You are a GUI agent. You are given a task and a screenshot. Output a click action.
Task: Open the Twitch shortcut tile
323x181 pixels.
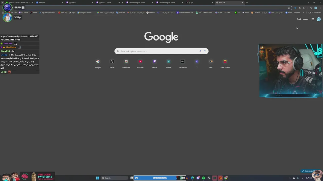[x=154, y=64]
